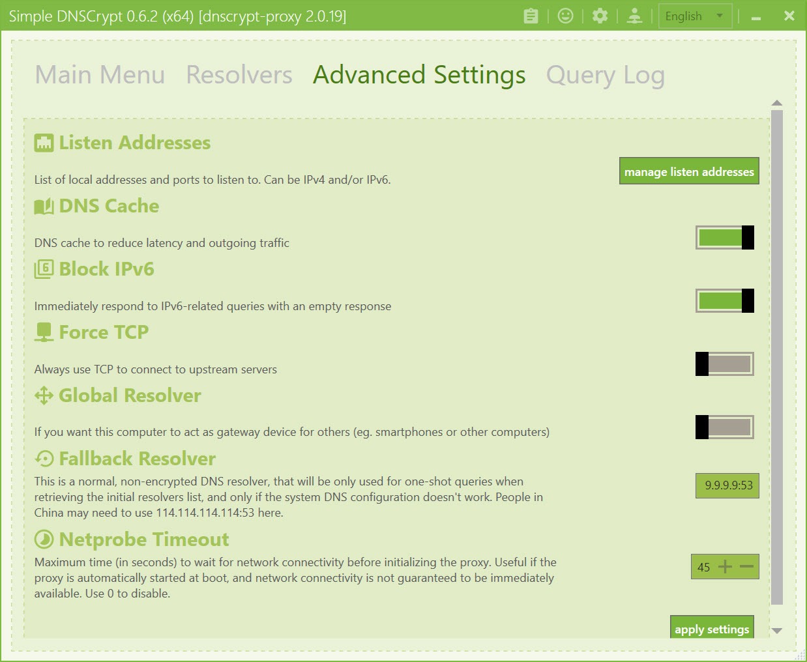807x662 pixels.
Task: Disable the DNS Cache toggle
Action: pos(724,238)
